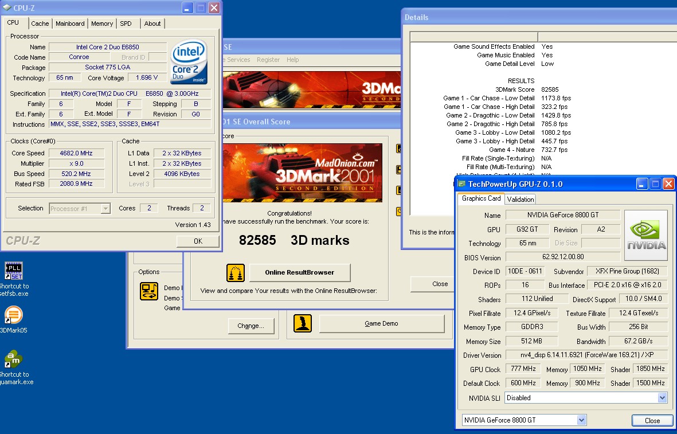
Task: Click the Change... button in Options
Action: (251, 326)
